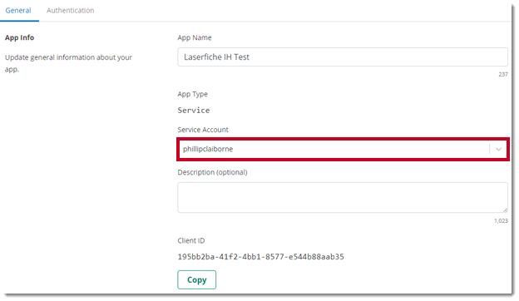Click the Service app type text
Image resolution: width=519 pixels, height=301 pixels.
pyautogui.click(x=194, y=110)
